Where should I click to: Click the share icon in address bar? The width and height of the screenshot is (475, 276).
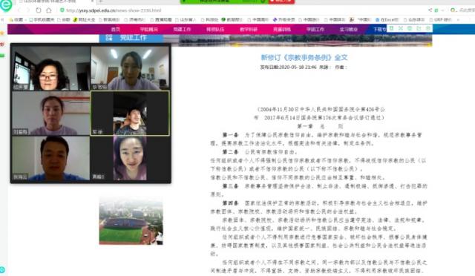(430, 10)
